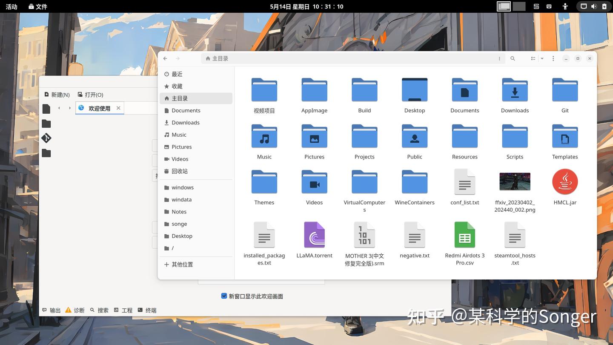Open the sort options dropdown arrow
This screenshot has height=345, width=613.
pos(541,58)
